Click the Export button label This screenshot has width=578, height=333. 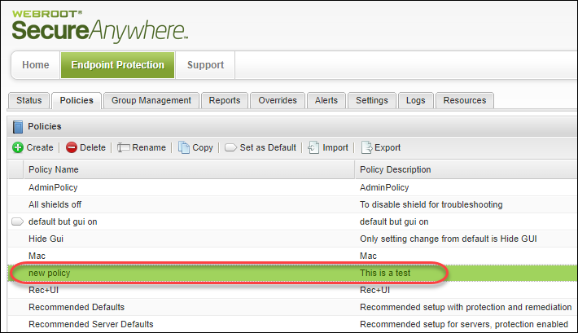(388, 147)
